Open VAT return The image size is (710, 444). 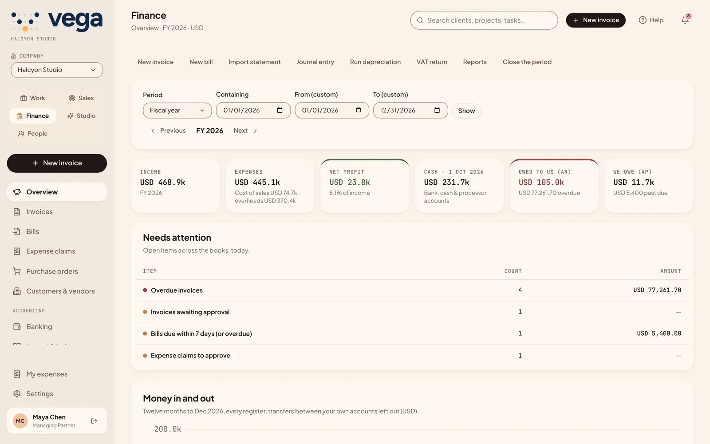click(432, 62)
